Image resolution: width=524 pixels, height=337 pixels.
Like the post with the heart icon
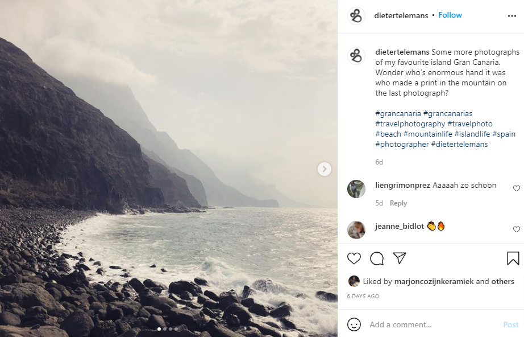[354, 258]
